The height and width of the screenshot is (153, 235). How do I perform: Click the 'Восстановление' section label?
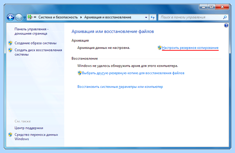(x=85, y=59)
